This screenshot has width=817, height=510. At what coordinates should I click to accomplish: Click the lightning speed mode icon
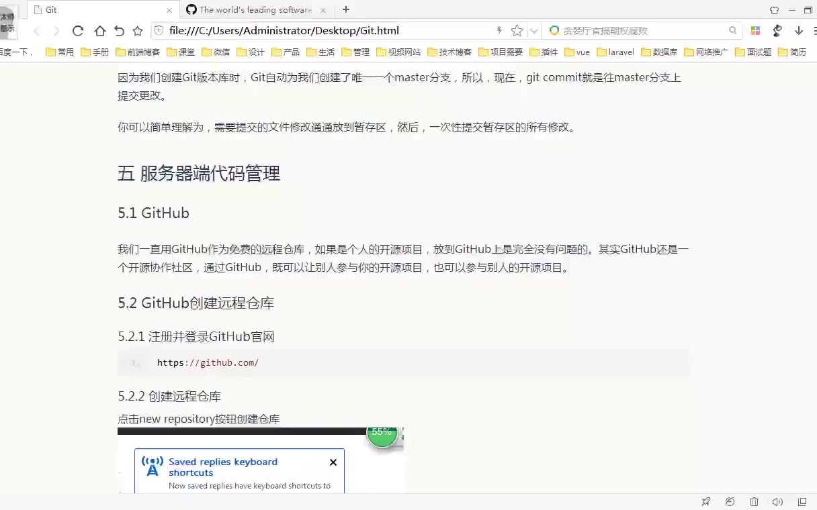point(499,31)
